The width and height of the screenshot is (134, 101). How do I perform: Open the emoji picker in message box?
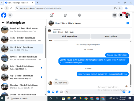[124, 92]
